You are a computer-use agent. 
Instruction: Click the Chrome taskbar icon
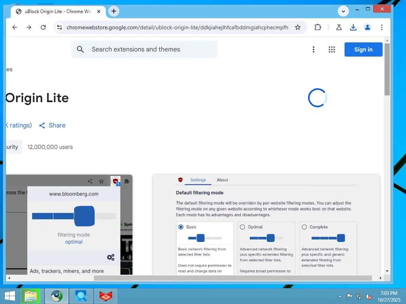click(57, 296)
